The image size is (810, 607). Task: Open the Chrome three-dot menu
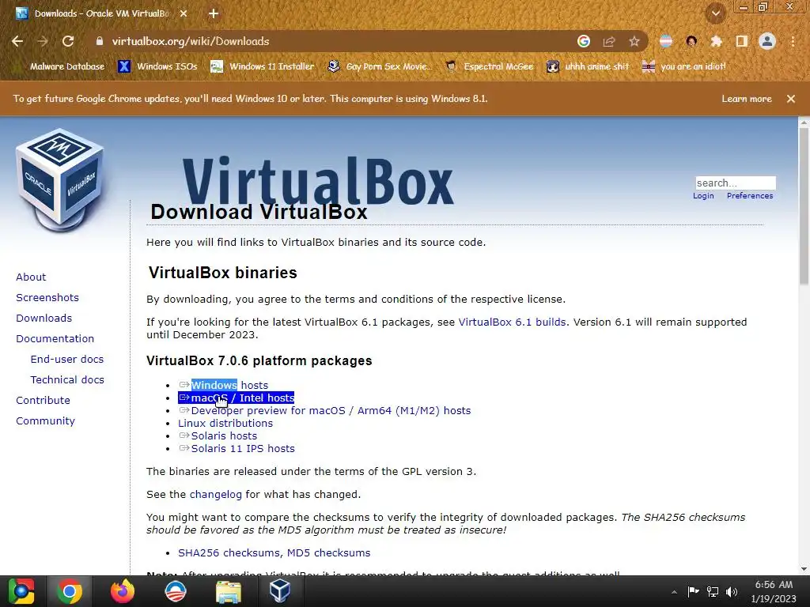pyautogui.click(x=793, y=41)
